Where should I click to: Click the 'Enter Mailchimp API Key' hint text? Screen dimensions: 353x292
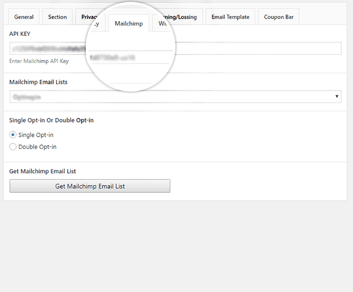[39, 61]
